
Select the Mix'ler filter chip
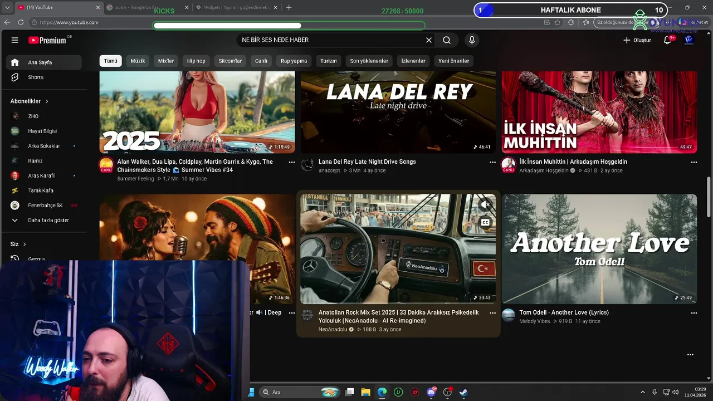[x=166, y=61]
